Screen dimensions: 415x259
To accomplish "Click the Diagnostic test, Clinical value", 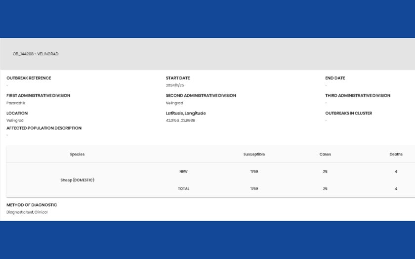I will 27,212.
